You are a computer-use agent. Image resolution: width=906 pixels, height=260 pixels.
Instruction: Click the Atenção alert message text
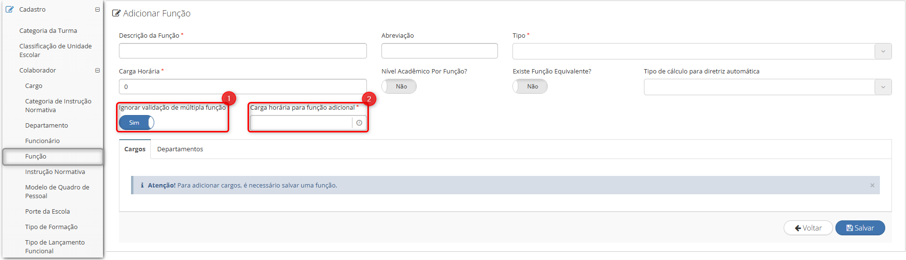[242, 185]
